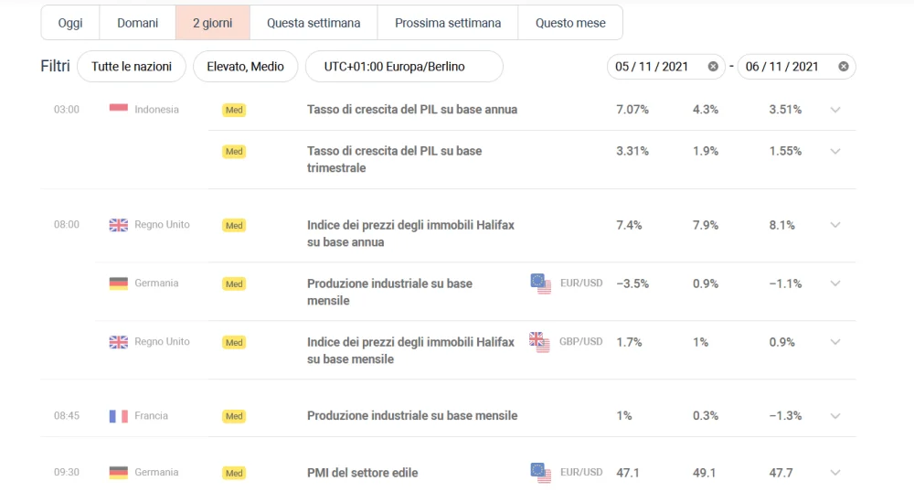The width and height of the screenshot is (914, 492).
Task: Expand the France Produzione industriale row
Action: coord(835,416)
